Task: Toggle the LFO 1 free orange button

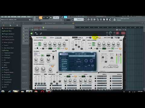Action: tap(76, 76)
